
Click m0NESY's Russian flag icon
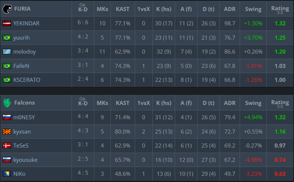(x=7, y=117)
